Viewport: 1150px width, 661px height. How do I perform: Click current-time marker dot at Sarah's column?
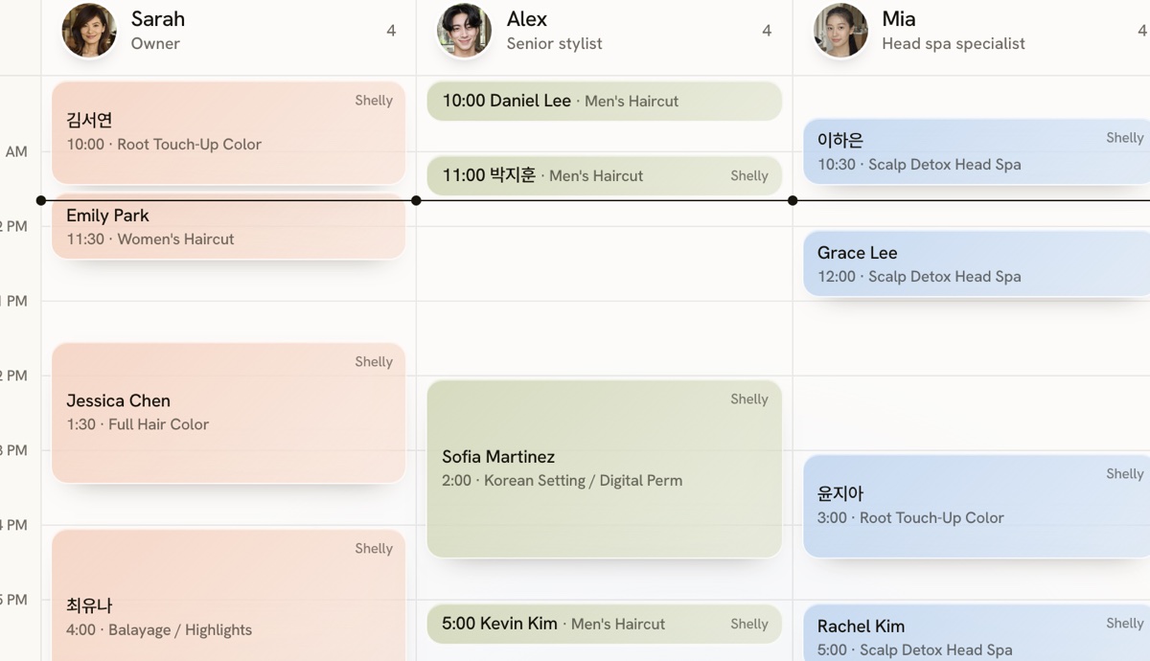click(x=40, y=200)
